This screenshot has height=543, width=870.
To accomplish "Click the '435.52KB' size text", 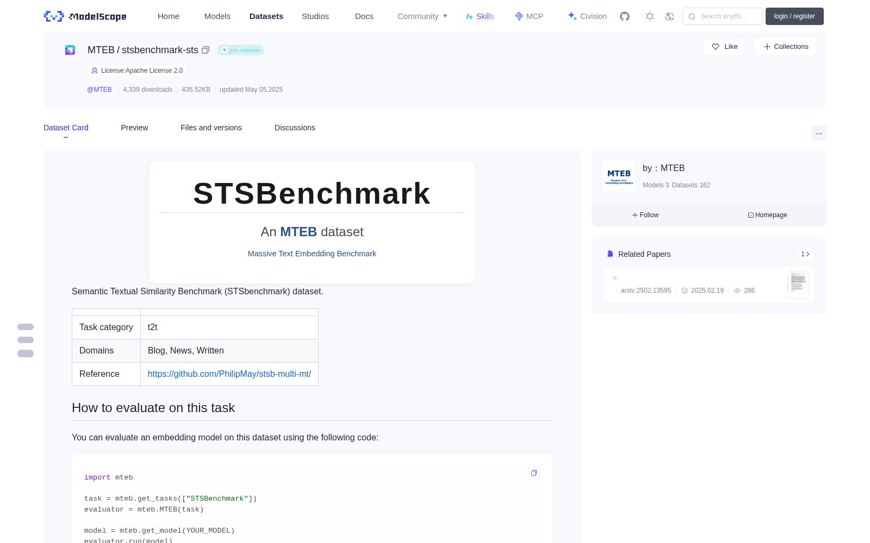I will (x=196, y=90).
